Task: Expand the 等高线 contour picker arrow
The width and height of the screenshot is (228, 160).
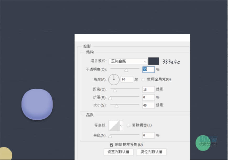Action: coord(121,125)
